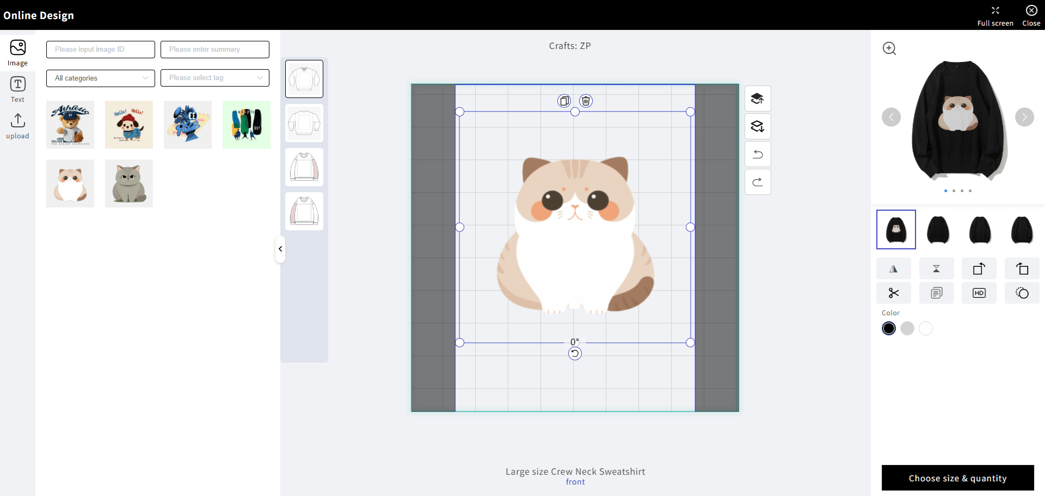The height and width of the screenshot is (496, 1045).
Task: Select the white sweatshirt color
Action: coord(925,328)
